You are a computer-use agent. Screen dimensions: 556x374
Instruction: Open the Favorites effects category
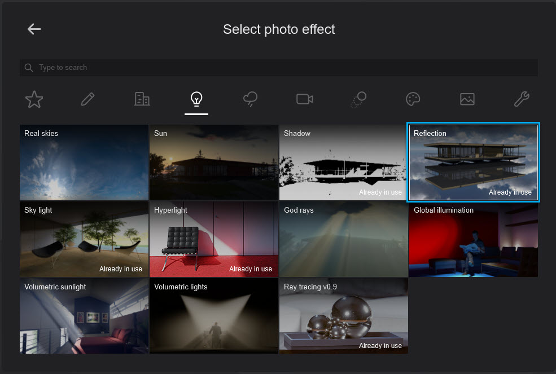click(x=34, y=99)
